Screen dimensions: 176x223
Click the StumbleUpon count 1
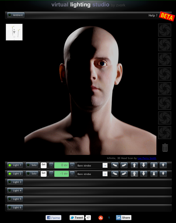(x=109, y=218)
